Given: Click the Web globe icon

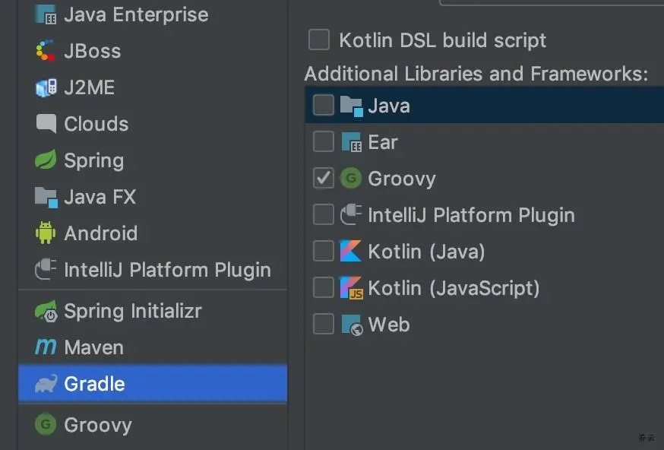Looking at the screenshot, I should [352, 325].
